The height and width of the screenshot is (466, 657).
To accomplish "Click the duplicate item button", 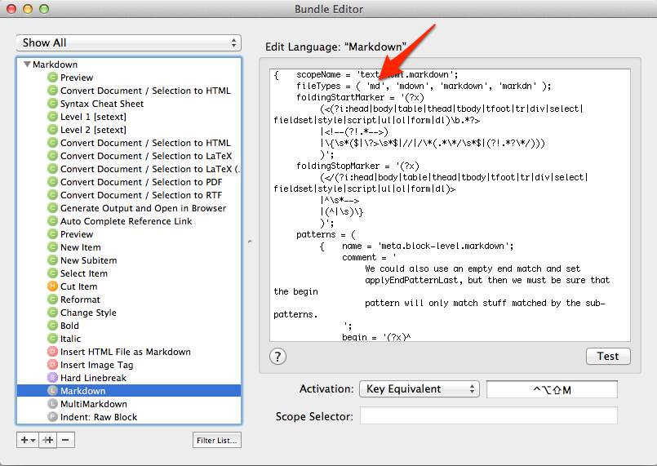I will [48, 440].
